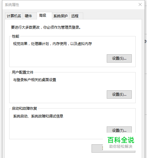
Task: Open the 硬件 tab
Action: (30, 16)
